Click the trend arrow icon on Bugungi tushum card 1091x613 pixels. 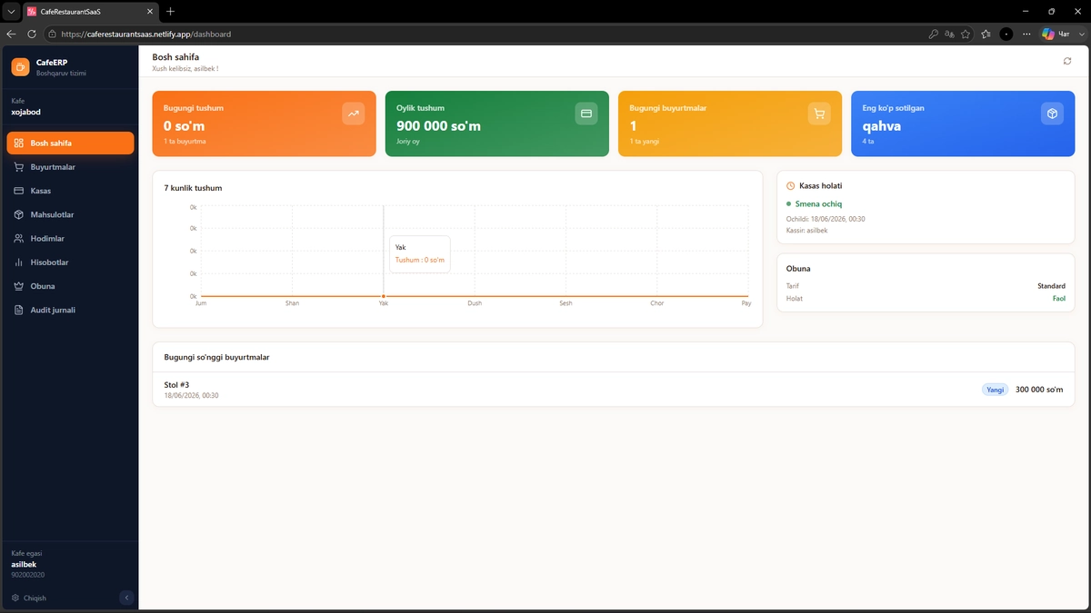(x=354, y=114)
